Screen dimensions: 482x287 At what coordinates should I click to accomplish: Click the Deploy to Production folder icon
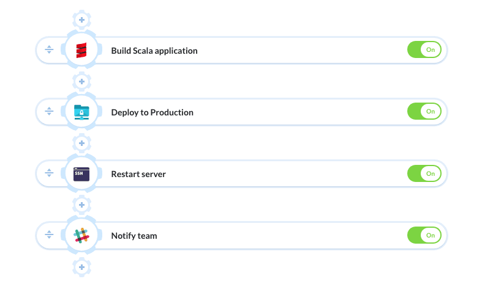(x=81, y=112)
